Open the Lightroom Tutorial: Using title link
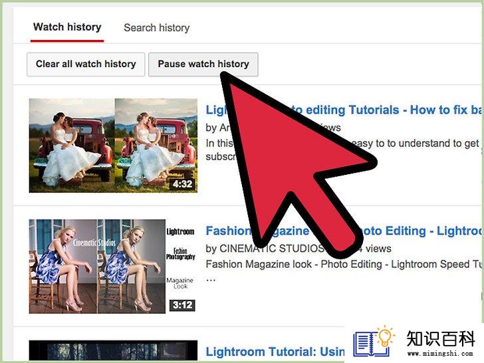The width and height of the screenshot is (484, 363). (275, 352)
